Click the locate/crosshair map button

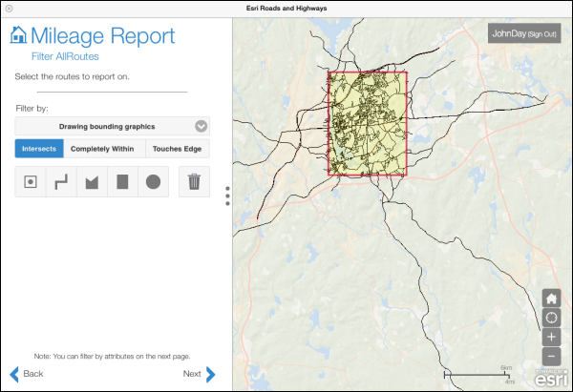[551, 317]
